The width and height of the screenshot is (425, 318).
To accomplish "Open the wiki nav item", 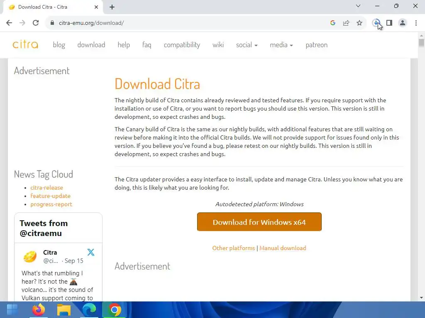I will 218,45.
